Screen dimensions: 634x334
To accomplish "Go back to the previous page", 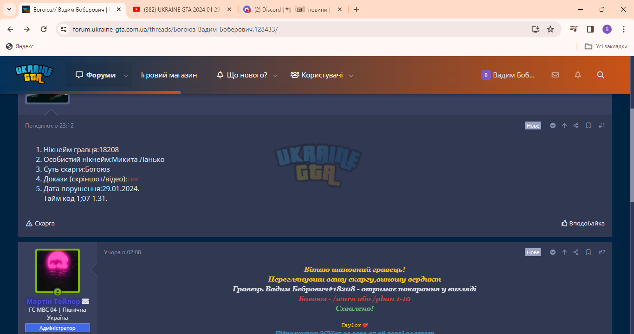I will click(10, 29).
